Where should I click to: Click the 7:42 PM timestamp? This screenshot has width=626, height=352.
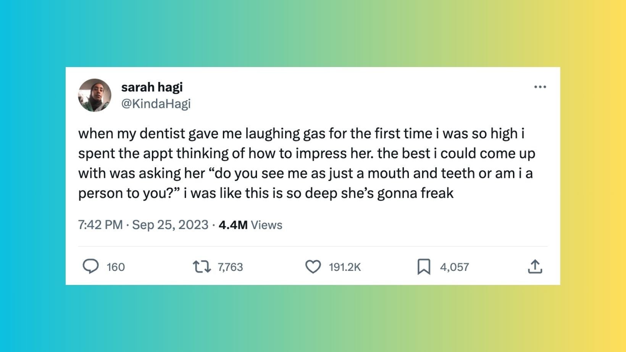pos(100,225)
